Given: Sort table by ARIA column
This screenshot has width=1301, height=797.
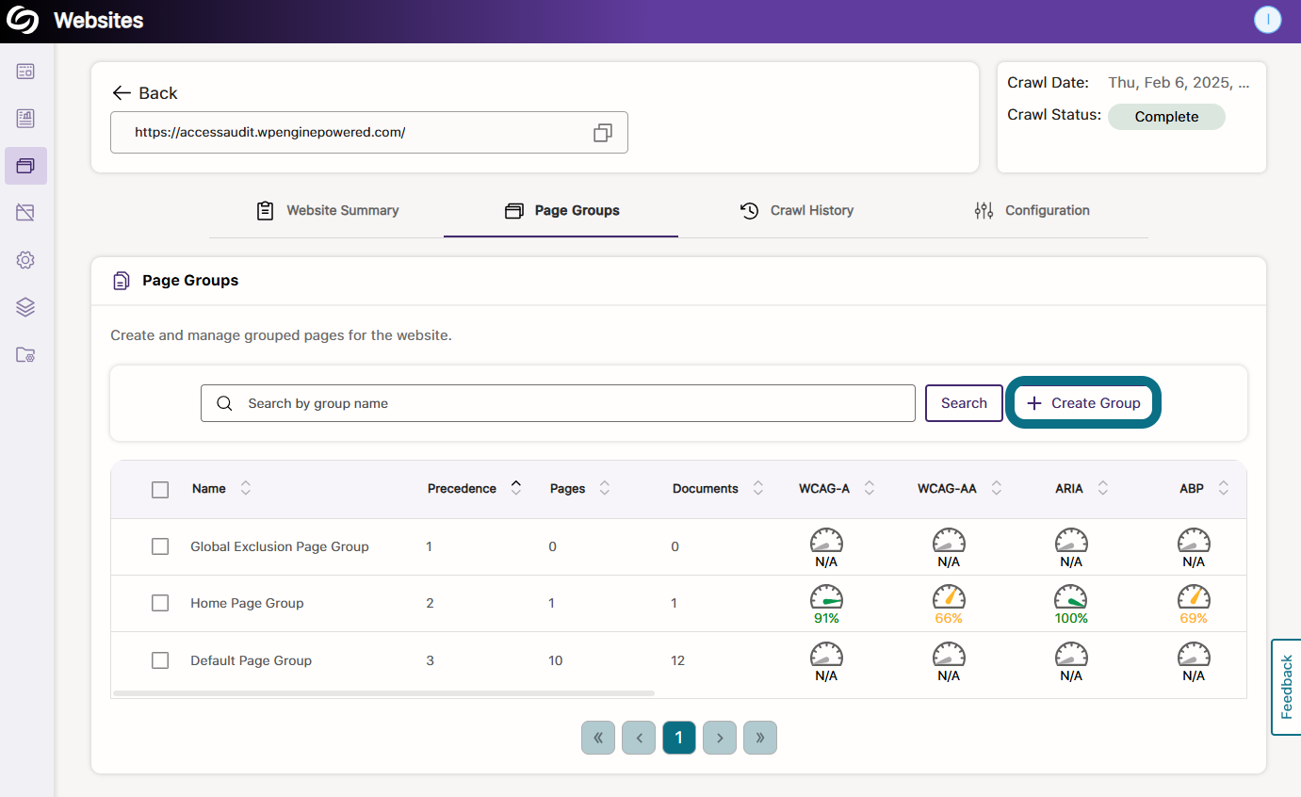Looking at the screenshot, I should pos(1103,488).
